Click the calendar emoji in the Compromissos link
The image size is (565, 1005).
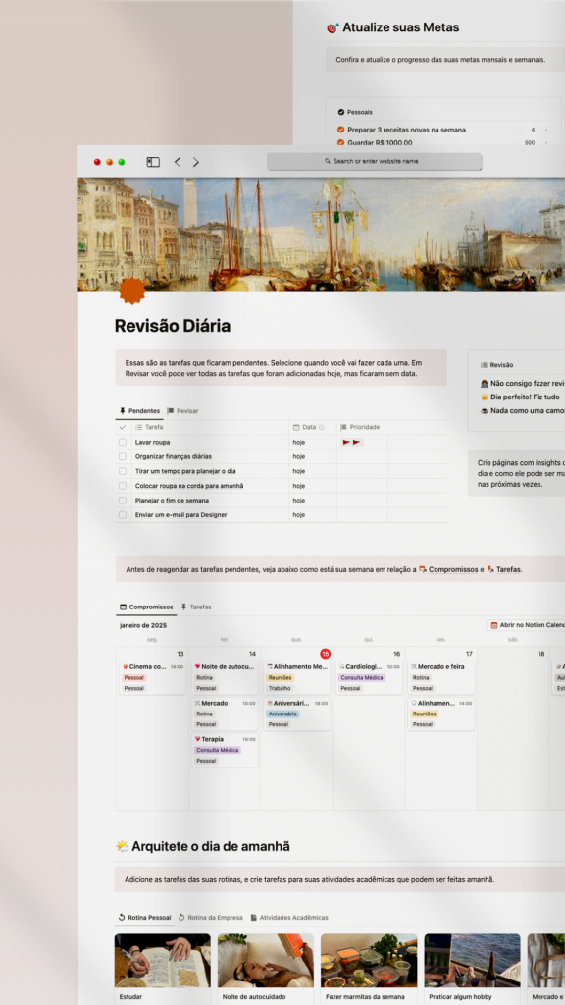click(423, 569)
